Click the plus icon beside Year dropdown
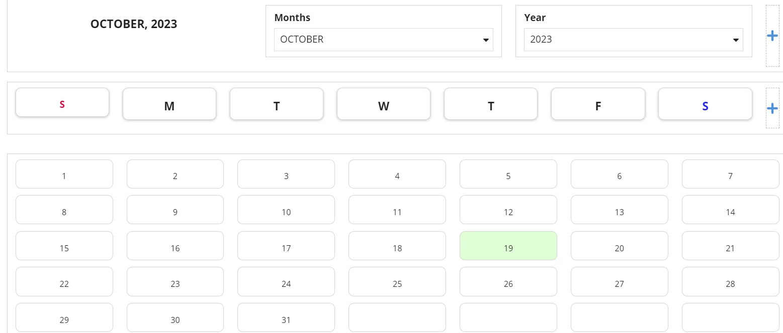Image resolution: width=783 pixels, height=333 pixels. 772,36
